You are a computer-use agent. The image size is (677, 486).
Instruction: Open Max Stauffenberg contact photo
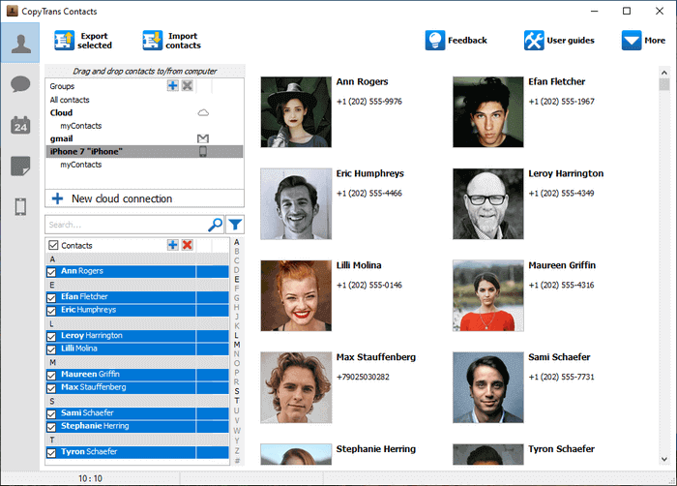[x=296, y=387]
